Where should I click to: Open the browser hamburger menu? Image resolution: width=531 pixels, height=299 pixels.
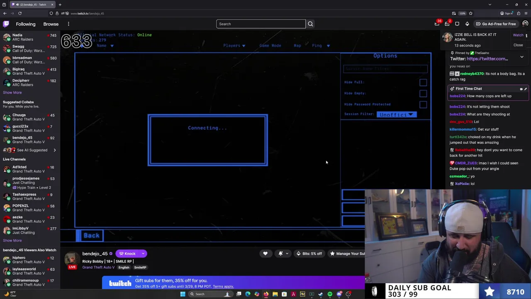point(526,13)
